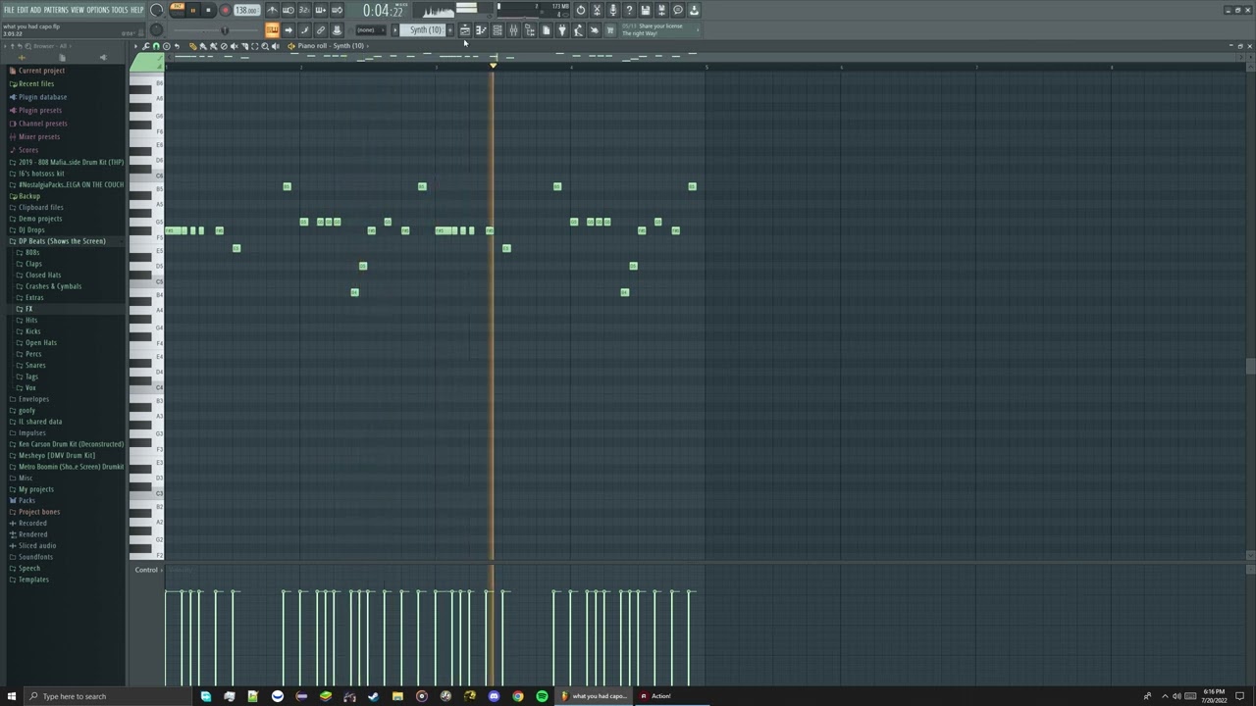This screenshot has height=706, width=1256.
Task: Open the Control event lane selector
Action: pos(148,570)
